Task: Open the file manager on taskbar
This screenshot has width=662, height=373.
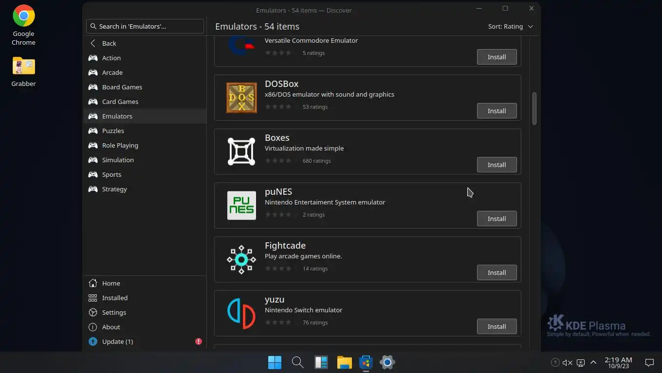Action: [344, 362]
